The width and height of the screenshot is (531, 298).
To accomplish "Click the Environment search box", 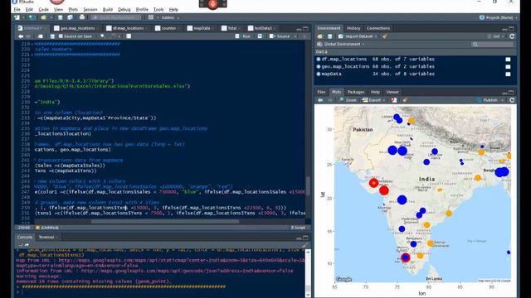I will tap(493, 44).
